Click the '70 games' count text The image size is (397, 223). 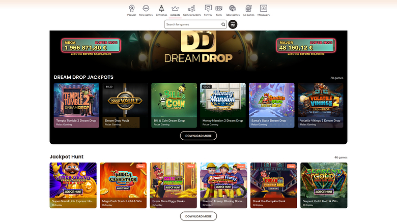(337, 78)
